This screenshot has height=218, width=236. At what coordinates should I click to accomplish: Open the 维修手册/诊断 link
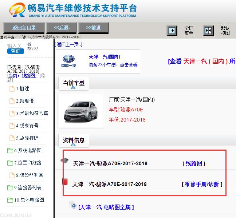coord(202,184)
